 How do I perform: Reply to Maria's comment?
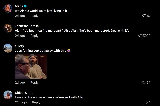[x=34, y=16]
